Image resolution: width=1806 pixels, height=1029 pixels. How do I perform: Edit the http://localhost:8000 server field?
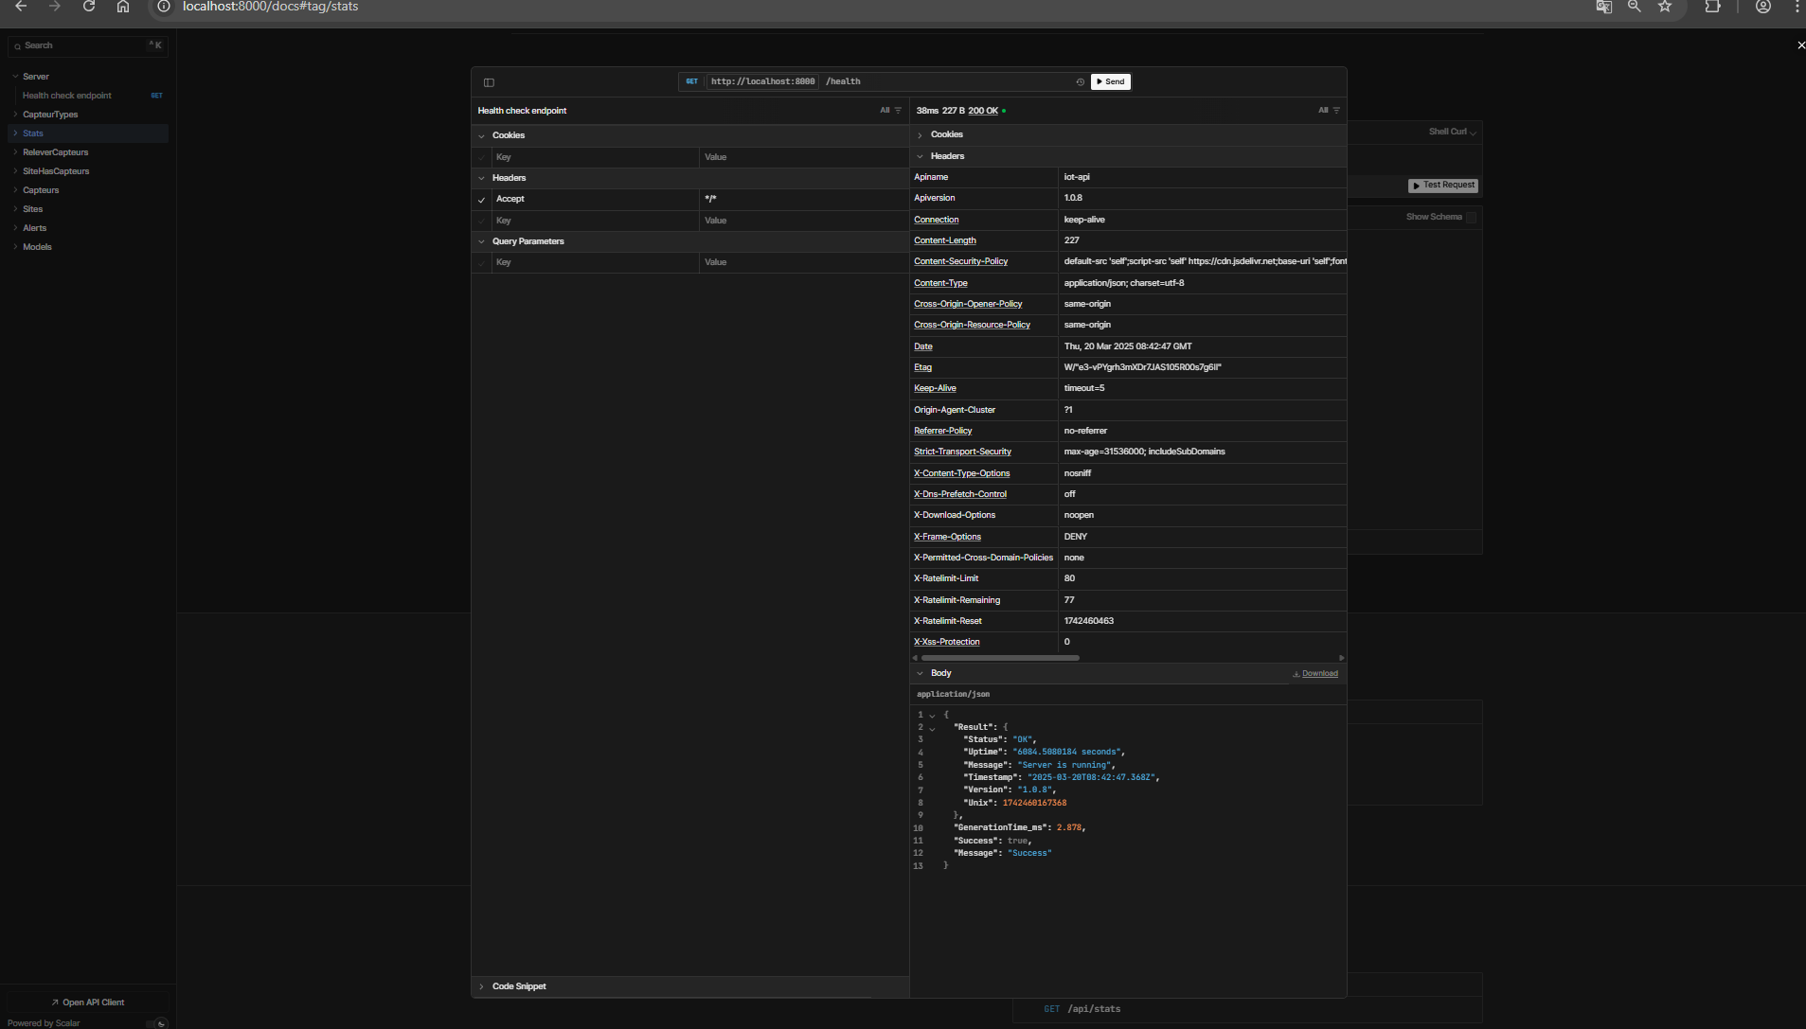pyautogui.click(x=762, y=81)
